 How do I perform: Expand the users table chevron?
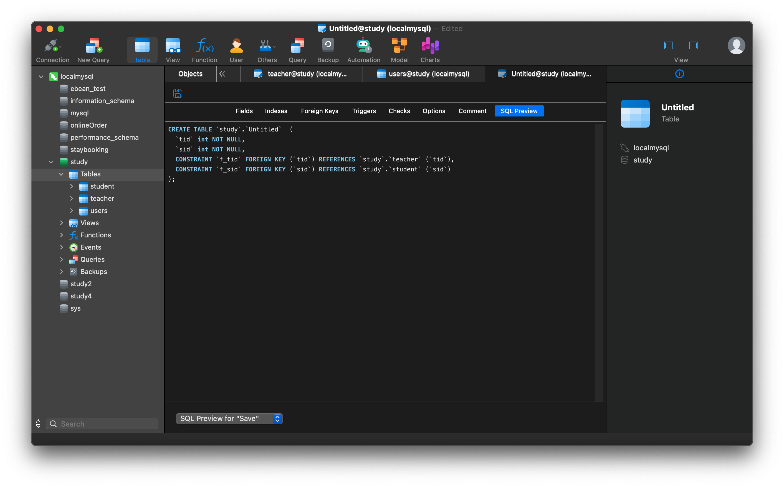point(72,211)
